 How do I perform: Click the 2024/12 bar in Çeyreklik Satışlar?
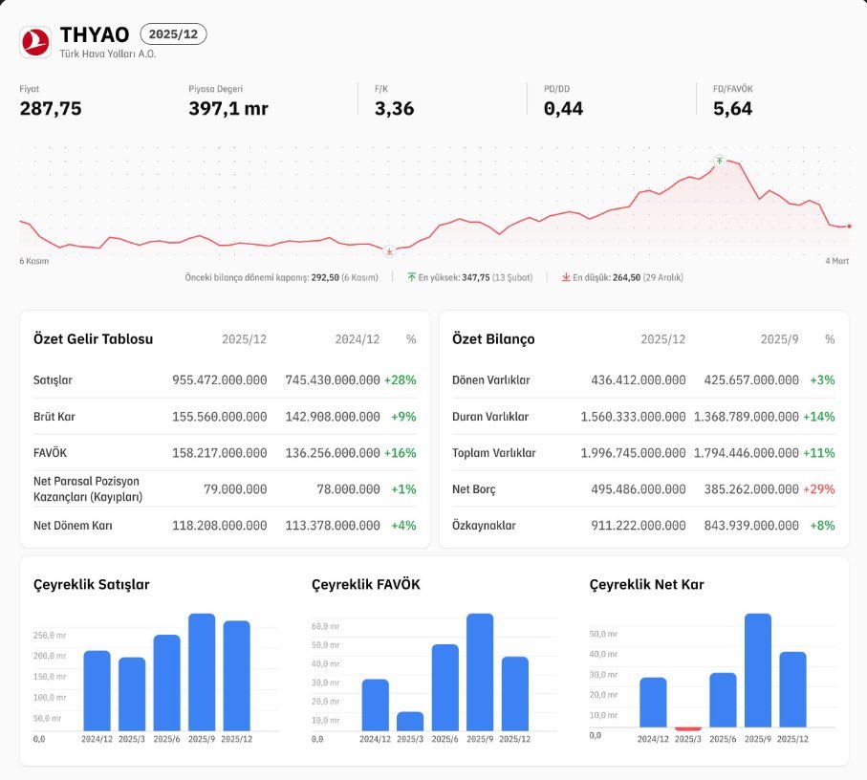point(98,691)
